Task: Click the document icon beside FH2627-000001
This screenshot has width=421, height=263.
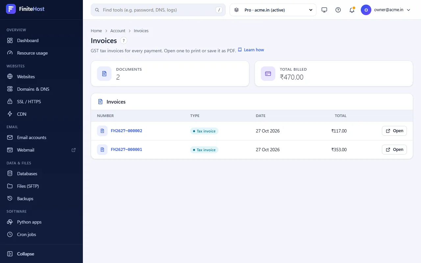Action: [x=102, y=150]
